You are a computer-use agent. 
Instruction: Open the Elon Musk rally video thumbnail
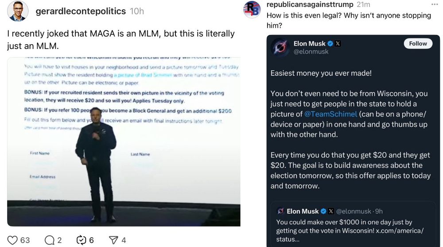[x=124, y=141]
